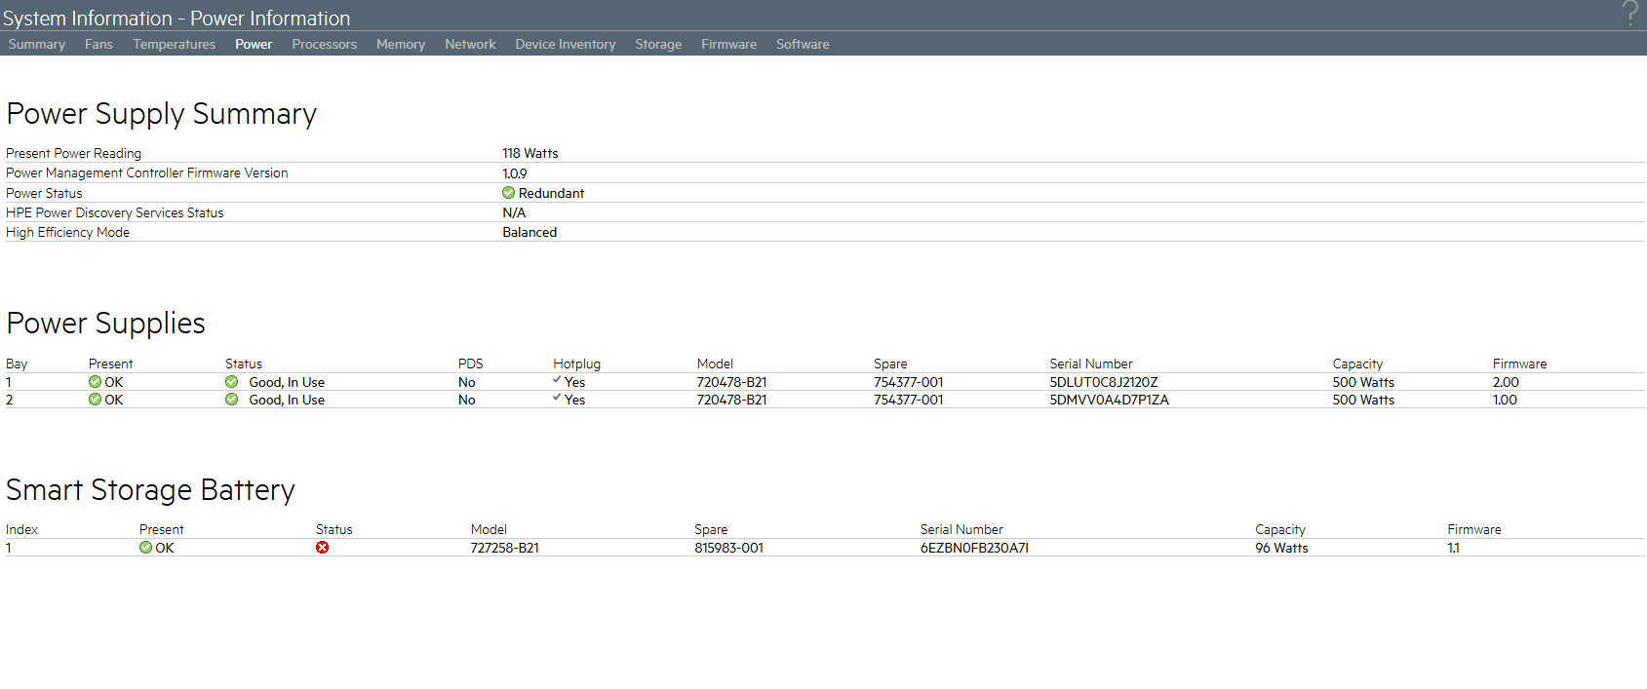Click the Power Supplies Model column header
This screenshot has width=1647, height=689.
coord(716,364)
